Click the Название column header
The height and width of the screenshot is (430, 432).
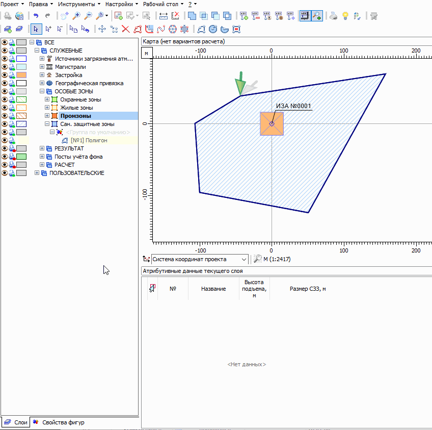213,289
